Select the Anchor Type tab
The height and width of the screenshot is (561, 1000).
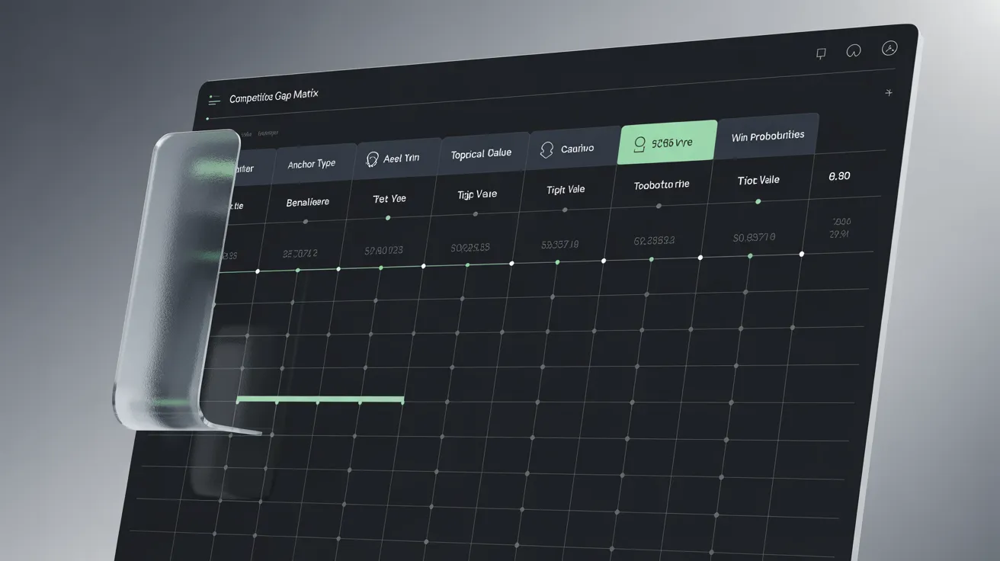(311, 164)
